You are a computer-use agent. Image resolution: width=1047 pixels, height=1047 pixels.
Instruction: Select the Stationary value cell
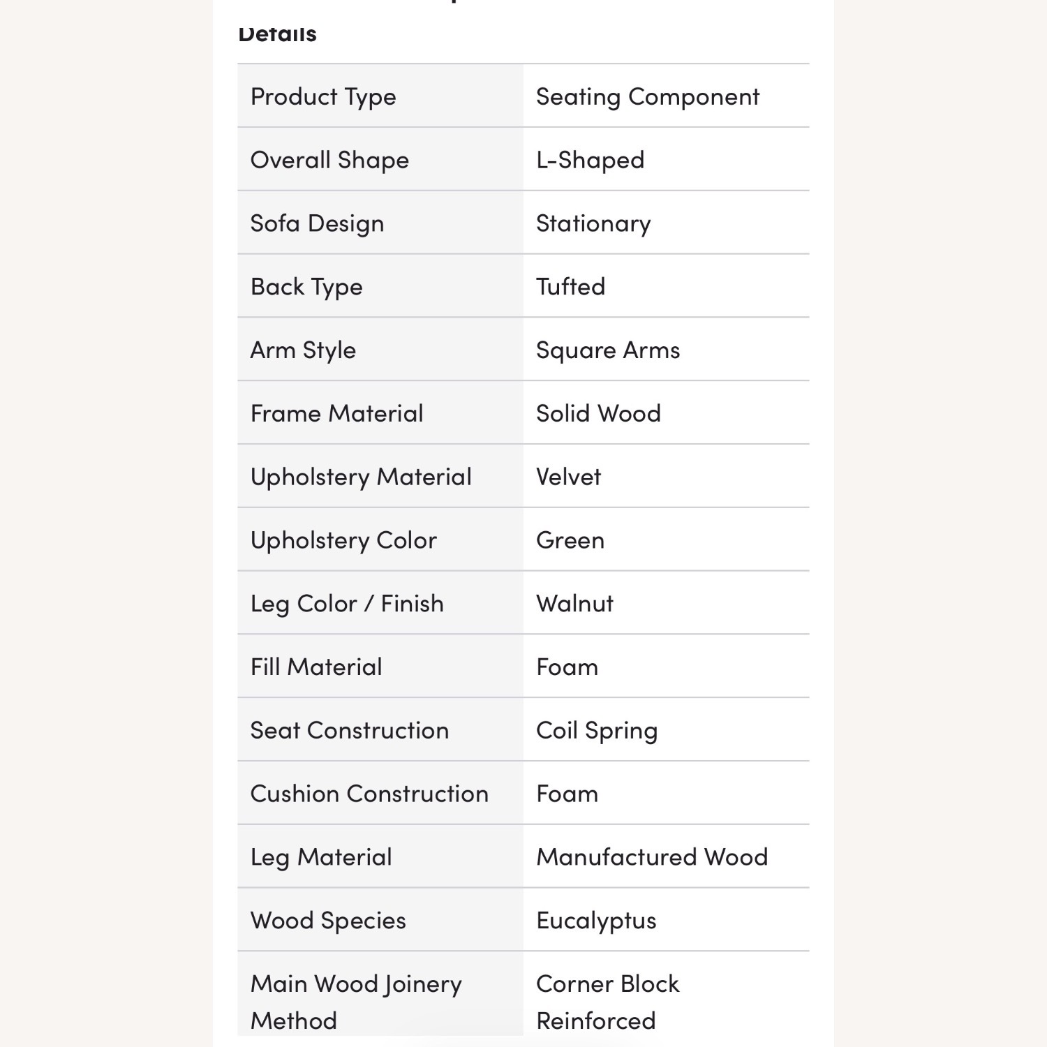pyautogui.click(x=666, y=223)
